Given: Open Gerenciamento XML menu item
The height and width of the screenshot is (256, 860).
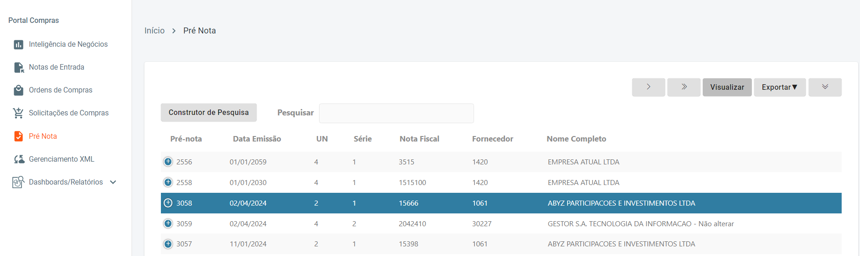Looking at the screenshot, I should (61, 159).
